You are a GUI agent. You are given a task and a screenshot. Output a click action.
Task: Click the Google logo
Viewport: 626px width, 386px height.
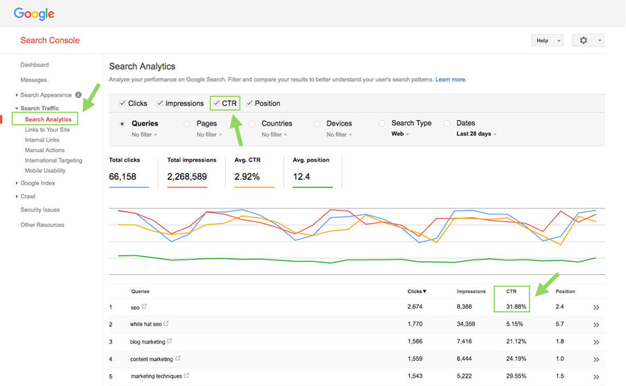[34, 14]
